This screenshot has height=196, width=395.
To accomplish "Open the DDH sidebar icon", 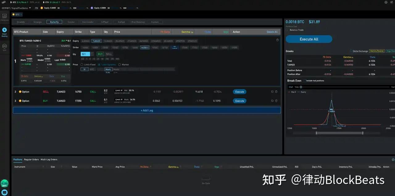I will (4, 47).
